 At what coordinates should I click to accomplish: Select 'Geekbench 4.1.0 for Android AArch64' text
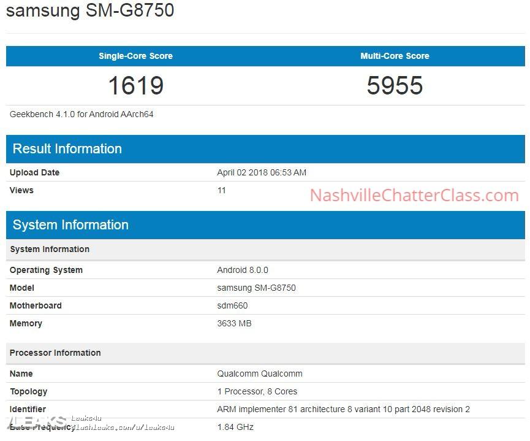click(81, 115)
